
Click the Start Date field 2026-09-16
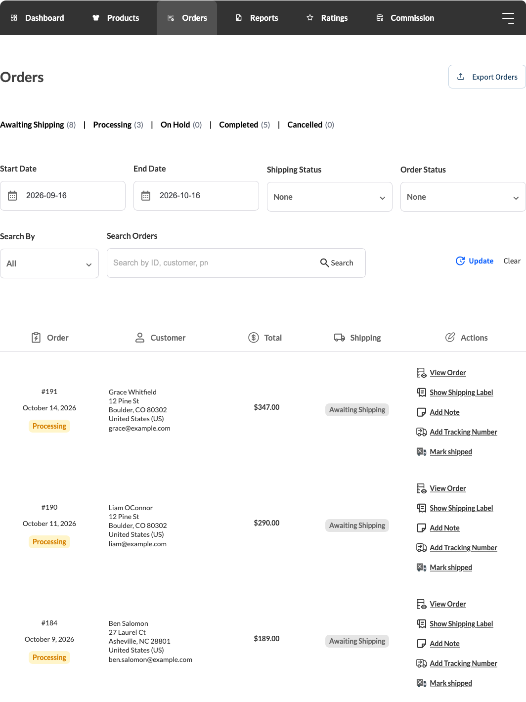(x=63, y=196)
